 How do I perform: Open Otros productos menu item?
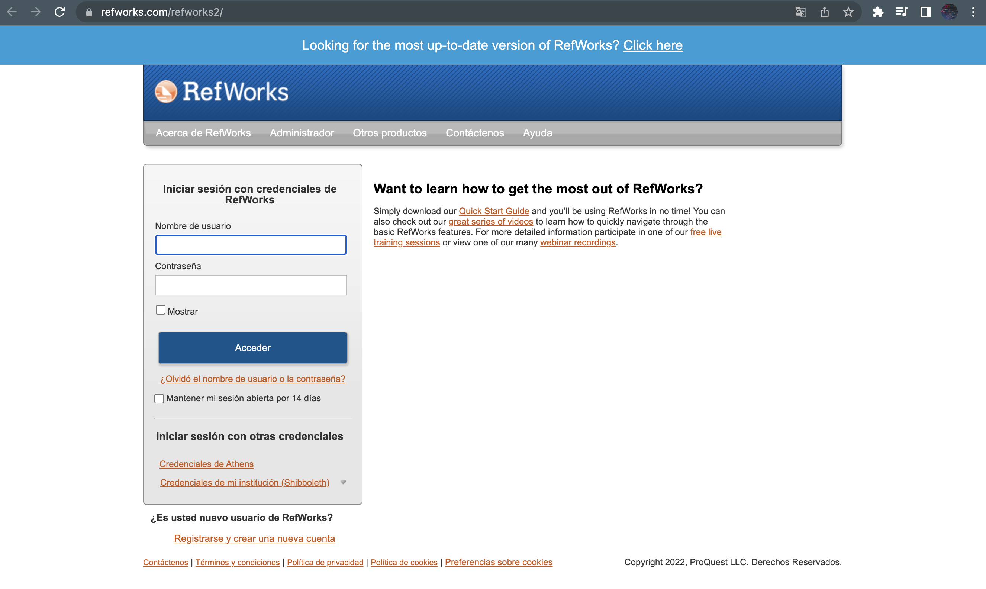click(x=390, y=133)
